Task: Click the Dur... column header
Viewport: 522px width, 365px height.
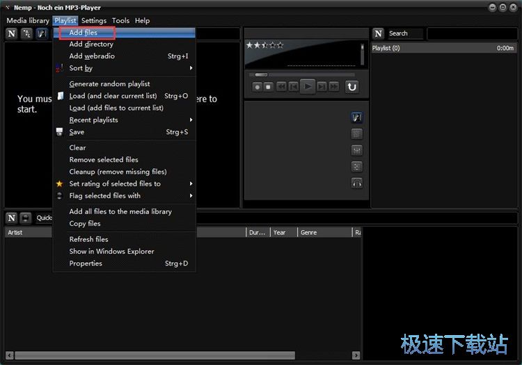Action: 258,232
